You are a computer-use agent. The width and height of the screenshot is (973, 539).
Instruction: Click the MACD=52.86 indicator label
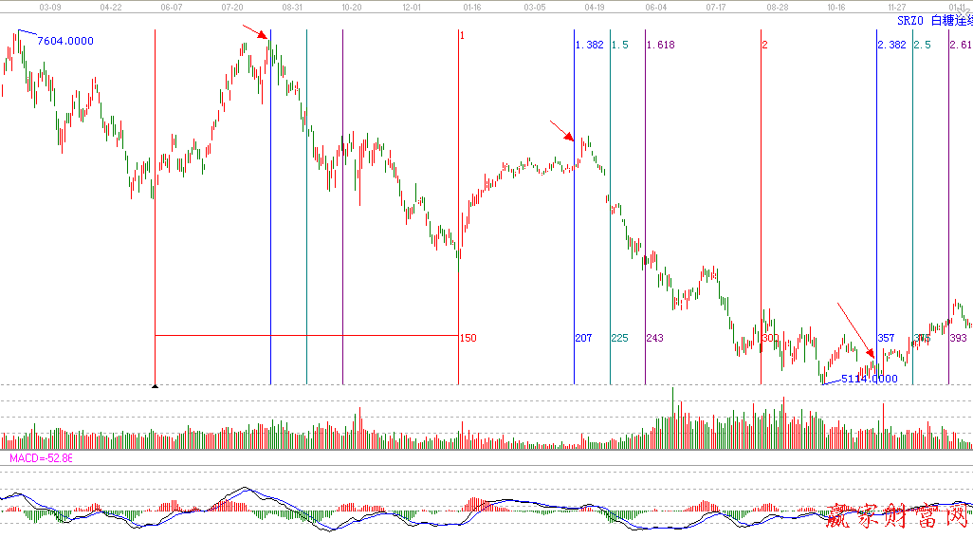pyautogui.click(x=42, y=458)
